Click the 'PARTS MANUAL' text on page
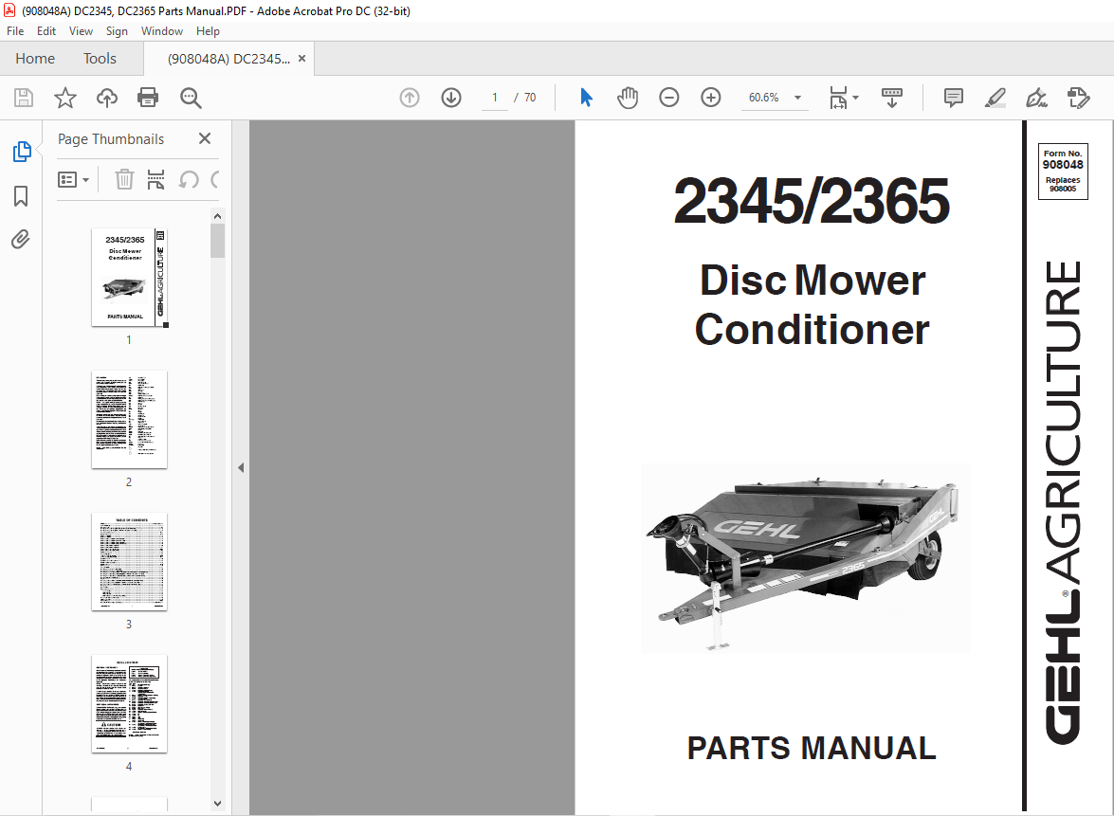Image resolution: width=1114 pixels, height=816 pixels. pyautogui.click(x=812, y=748)
